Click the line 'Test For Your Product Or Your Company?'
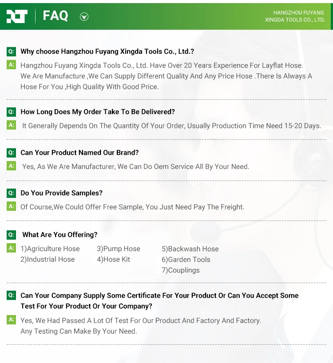The width and height of the screenshot is (333, 363). pos(87,306)
